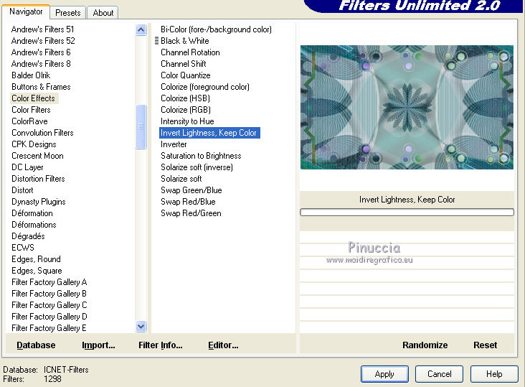
Task: Select Edges, Round category
Action: point(36,259)
